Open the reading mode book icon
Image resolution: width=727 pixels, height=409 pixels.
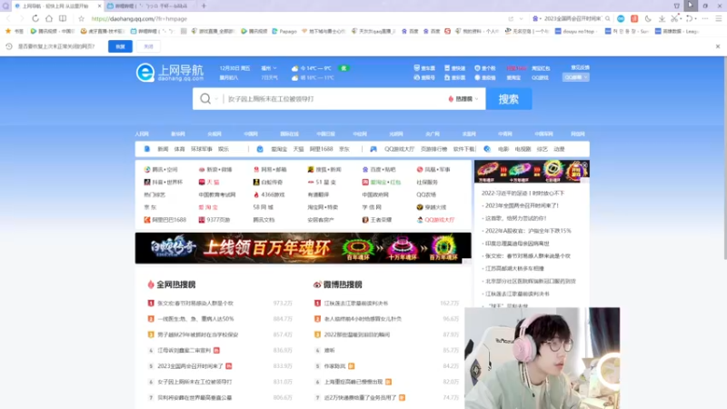point(63,18)
